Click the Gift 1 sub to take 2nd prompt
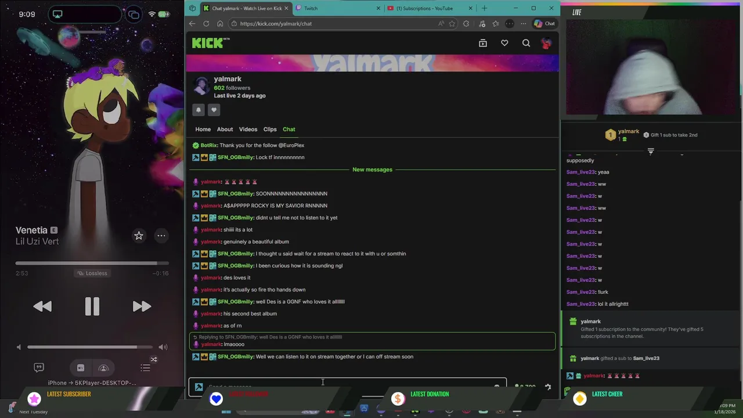 [670, 135]
